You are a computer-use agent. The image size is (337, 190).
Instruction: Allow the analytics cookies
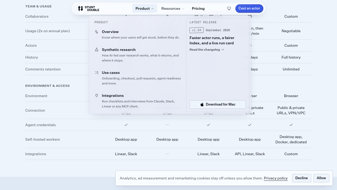click(x=321, y=178)
